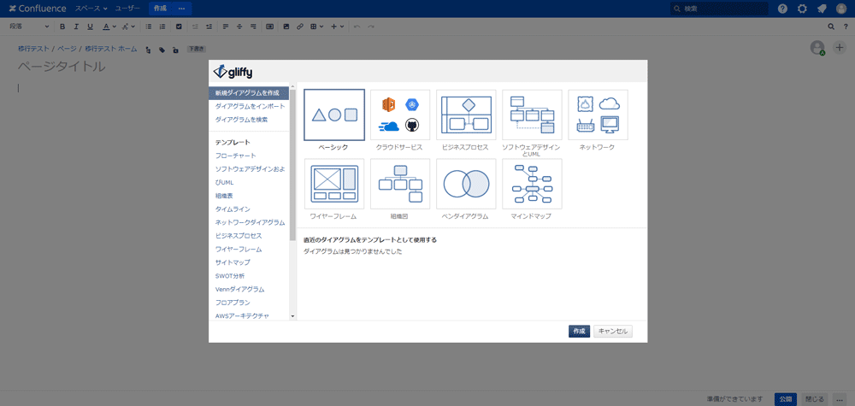Open the ユーザー menu

[127, 9]
